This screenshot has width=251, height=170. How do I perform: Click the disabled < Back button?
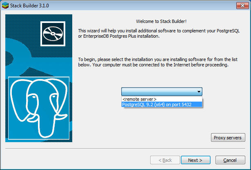[x=165, y=160]
